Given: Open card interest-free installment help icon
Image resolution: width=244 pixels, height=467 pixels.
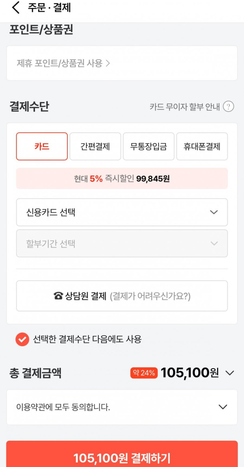Looking at the screenshot, I should coord(228,107).
